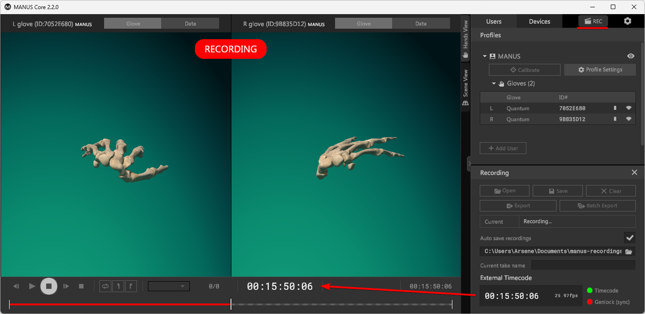Toggle MANUS profile visibility eye
The height and width of the screenshot is (314, 645).
tap(631, 56)
